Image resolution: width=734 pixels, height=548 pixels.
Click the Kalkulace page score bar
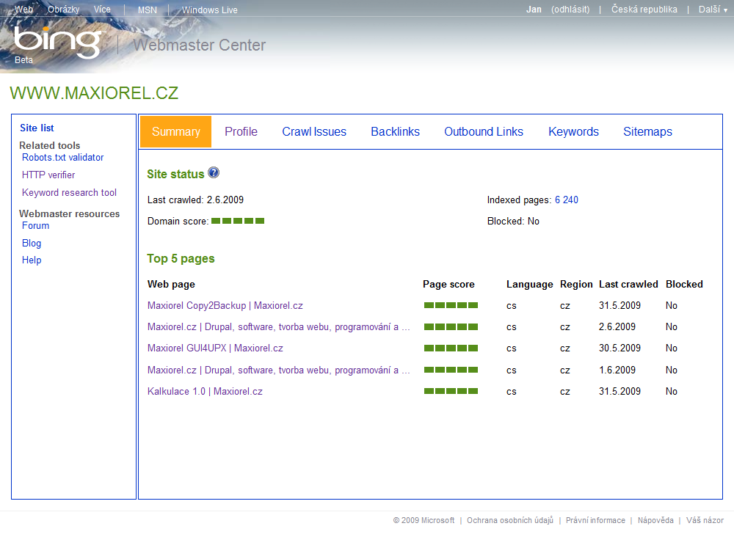tap(451, 391)
